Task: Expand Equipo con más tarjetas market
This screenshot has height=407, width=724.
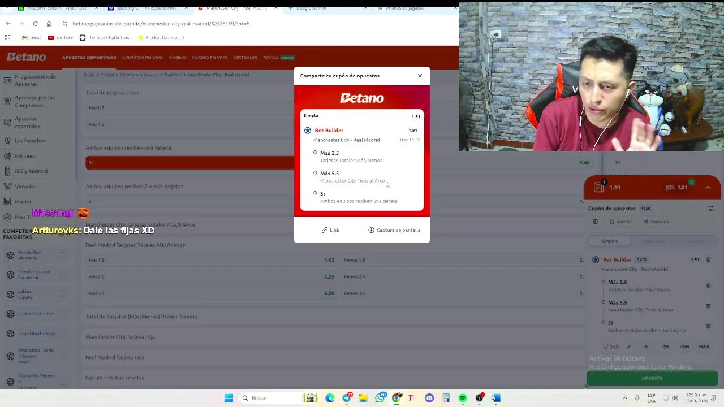Action: (115, 378)
